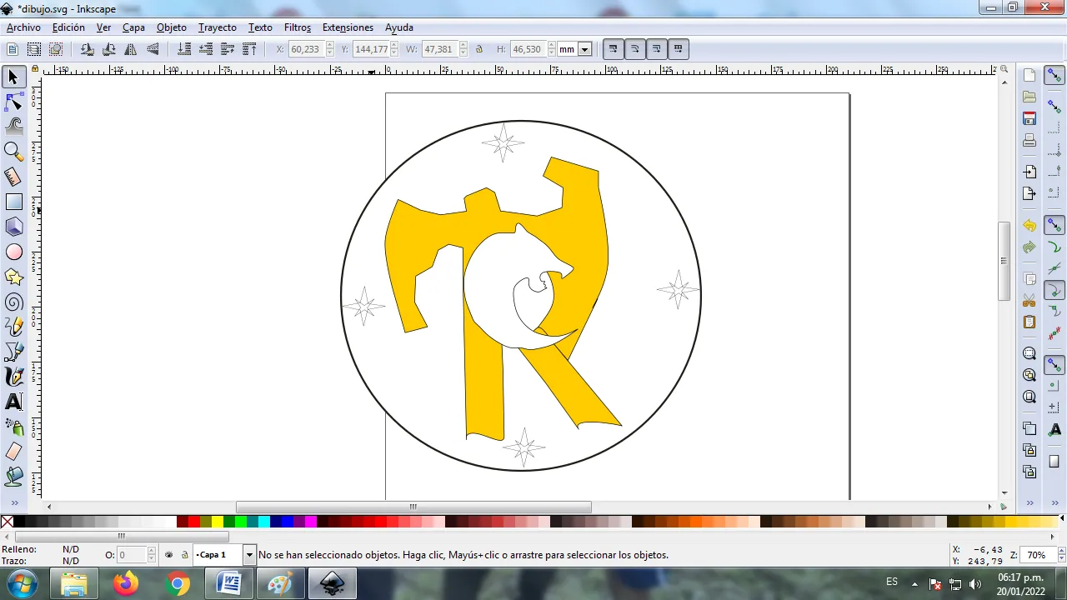Select the Zoom tool in toolbox
The image size is (1067, 600).
(13, 152)
